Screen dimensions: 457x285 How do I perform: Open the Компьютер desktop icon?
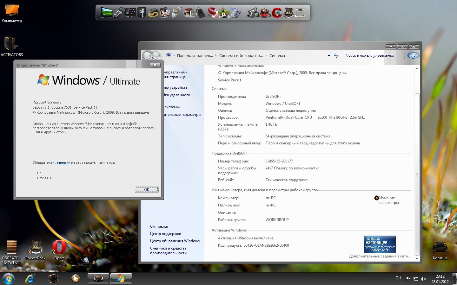click(x=12, y=14)
